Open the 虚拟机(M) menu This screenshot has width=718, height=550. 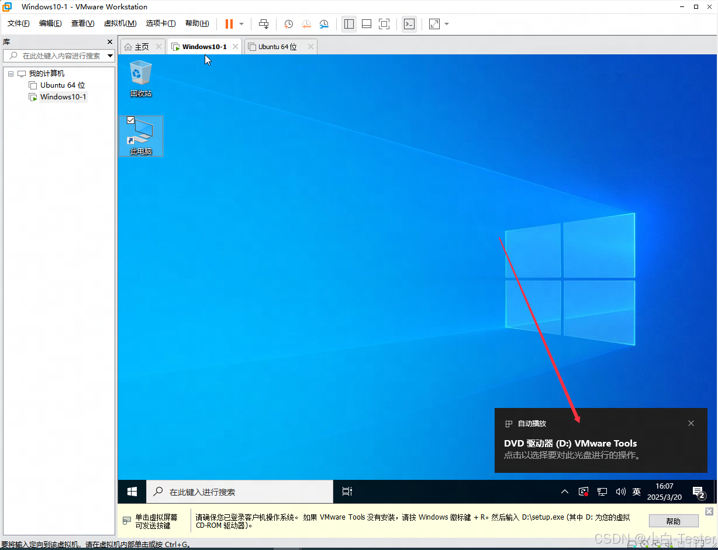click(120, 23)
